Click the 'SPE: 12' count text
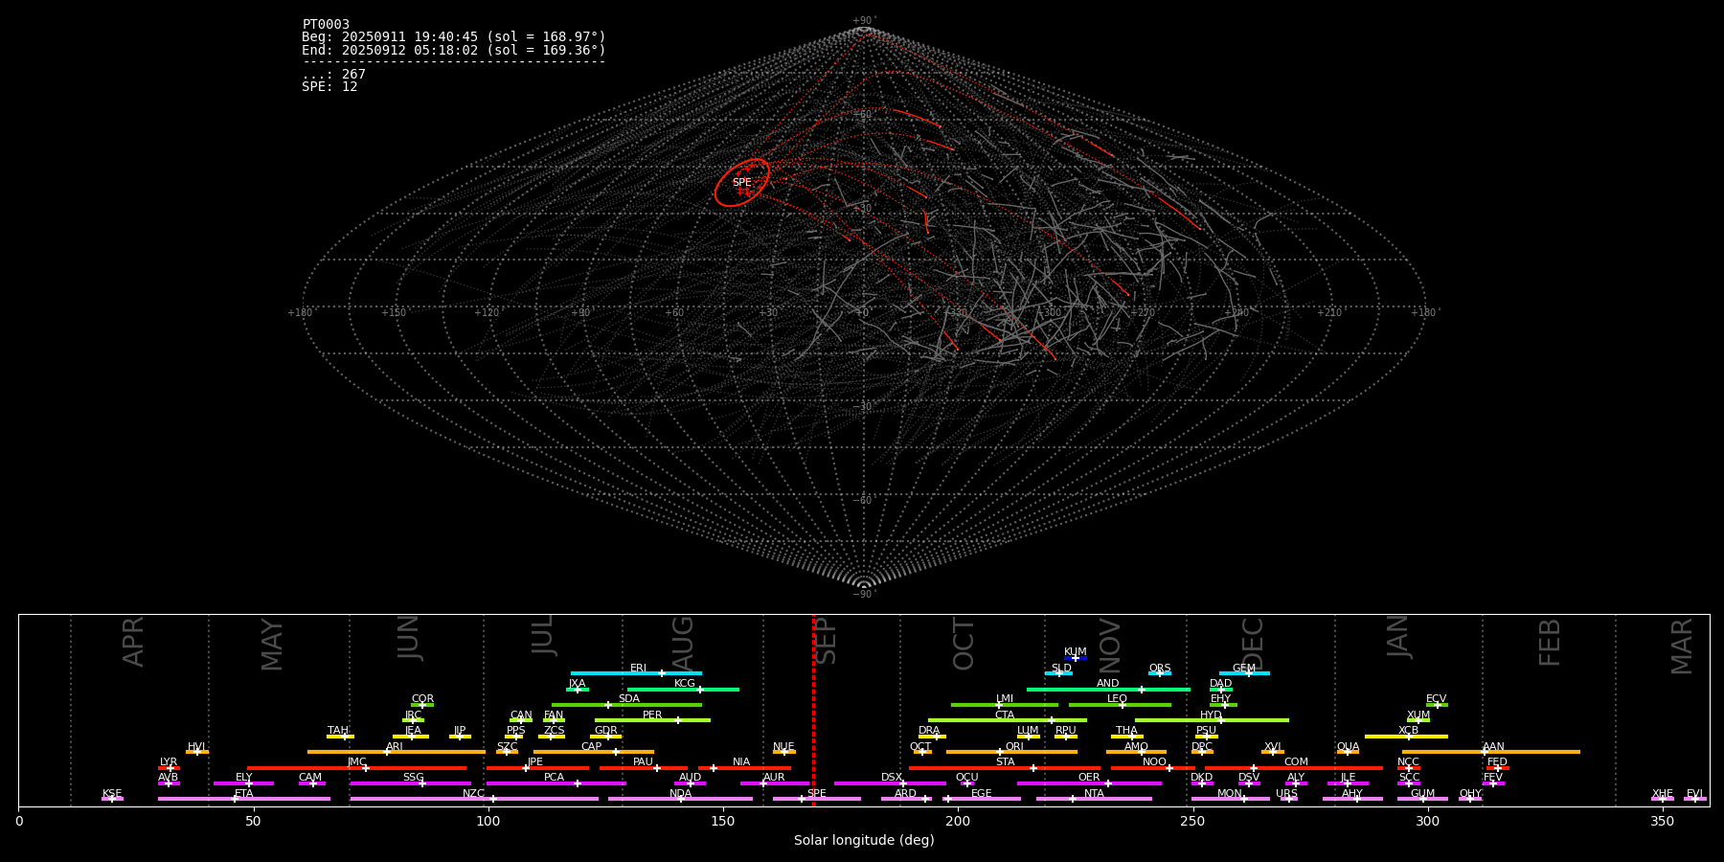Viewport: 1724px width, 862px height. pos(329,87)
